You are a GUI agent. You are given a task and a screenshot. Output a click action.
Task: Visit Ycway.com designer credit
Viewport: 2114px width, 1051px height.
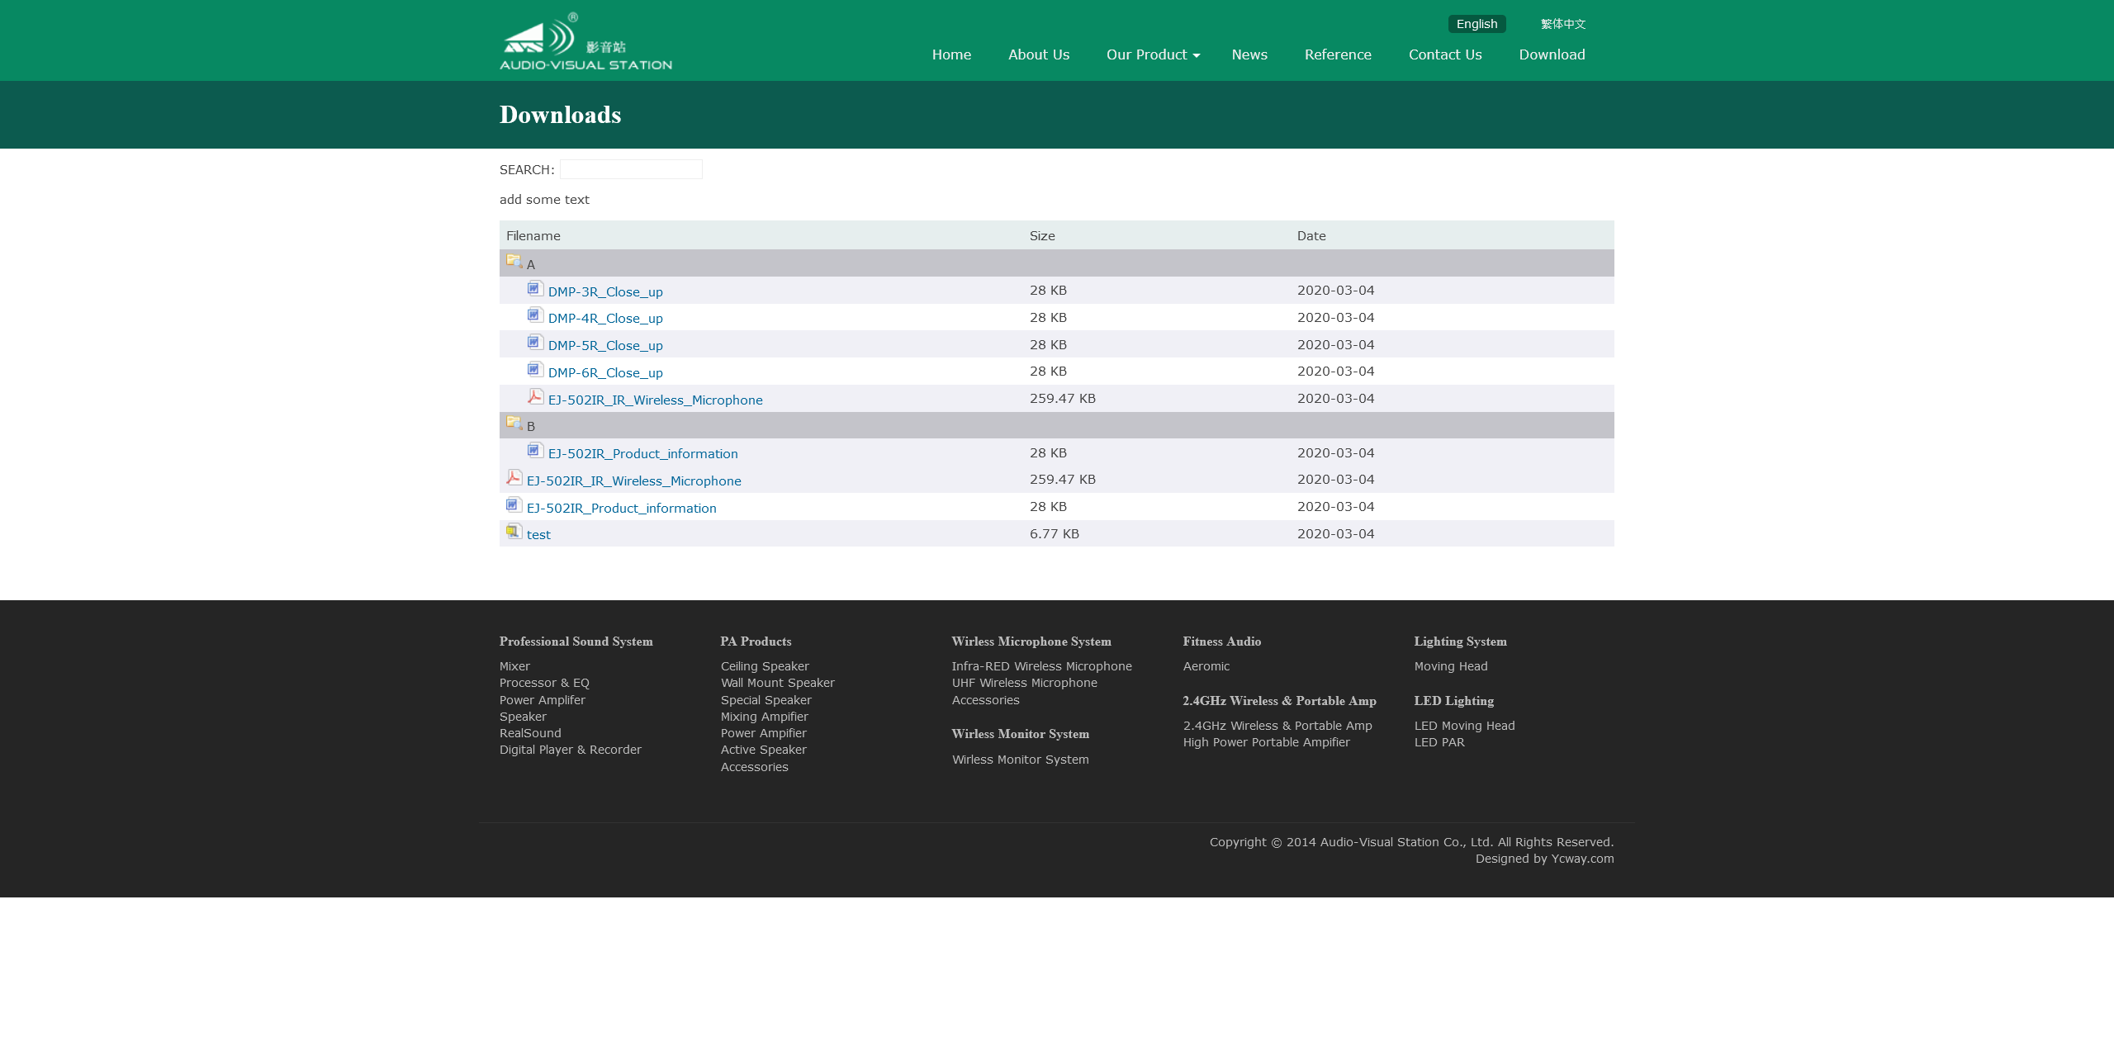(x=1582, y=859)
